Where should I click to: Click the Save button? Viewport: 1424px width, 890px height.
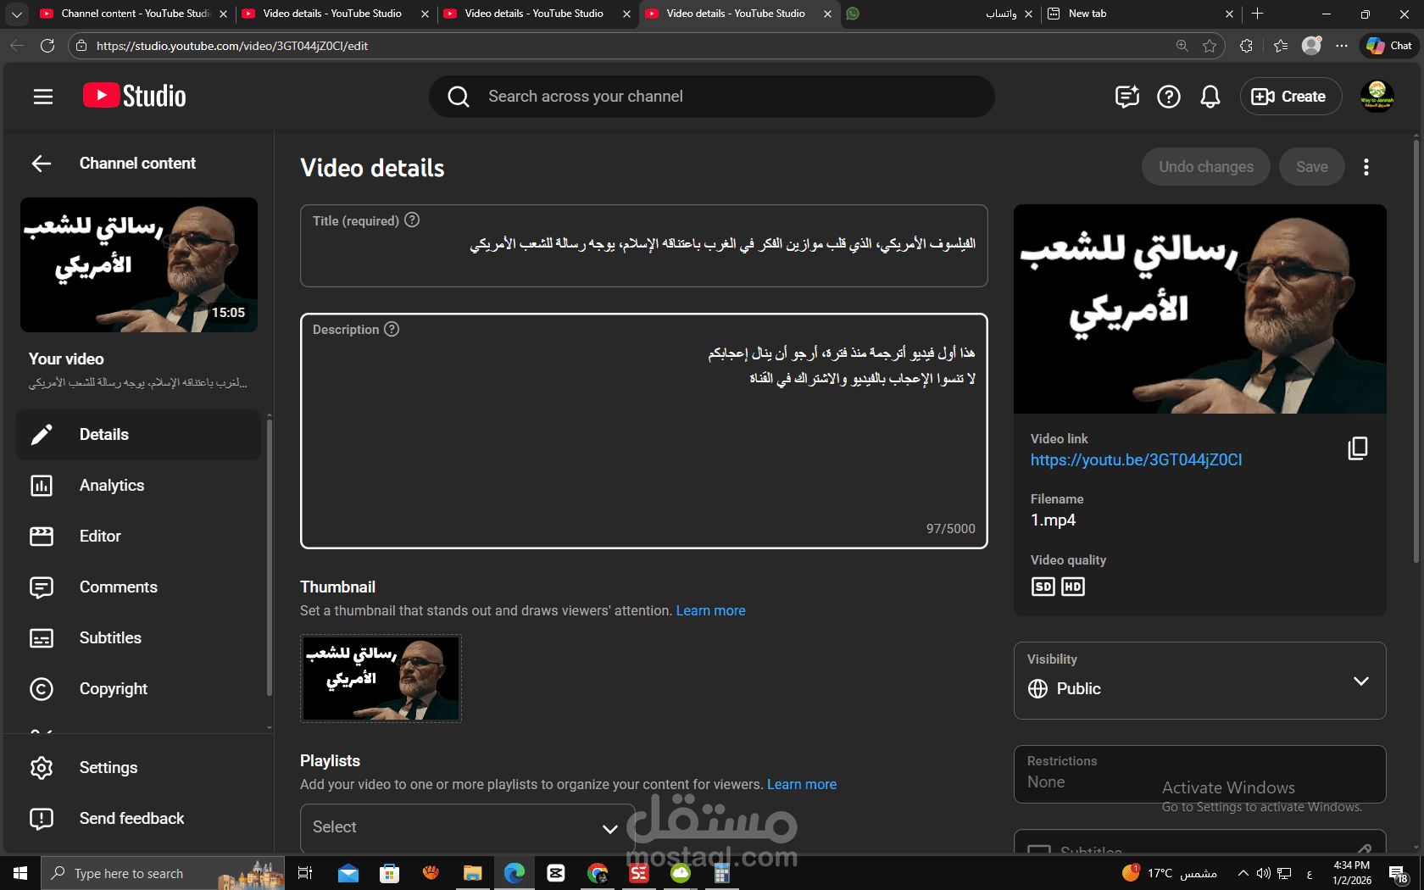1311,167
